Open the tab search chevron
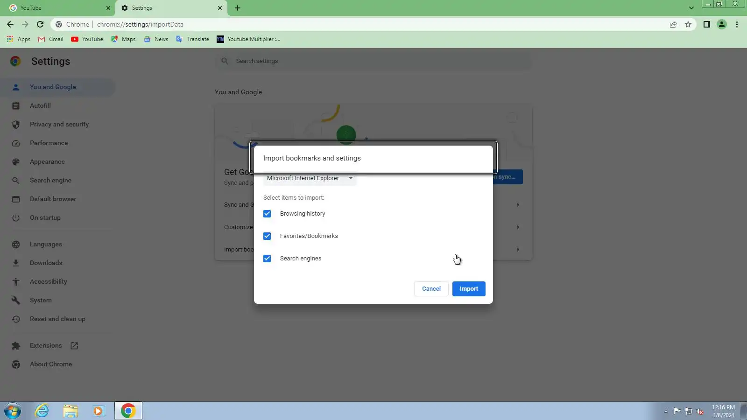 pyautogui.click(x=691, y=8)
